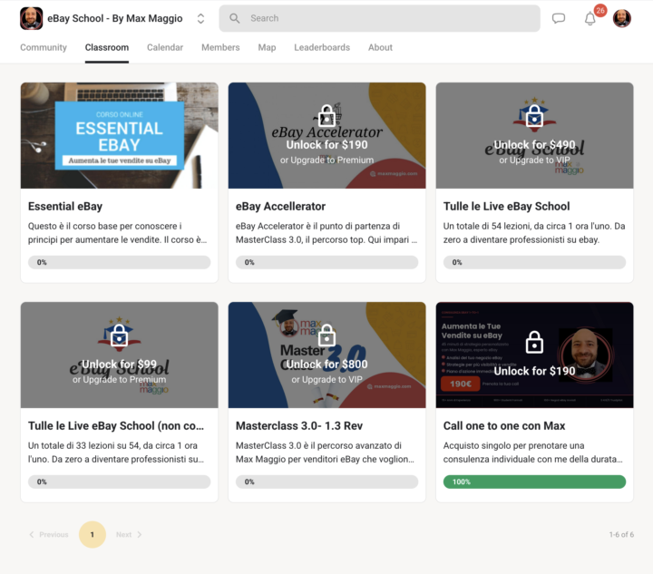Open the Essential eBay course thumbnail

click(x=119, y=135)
